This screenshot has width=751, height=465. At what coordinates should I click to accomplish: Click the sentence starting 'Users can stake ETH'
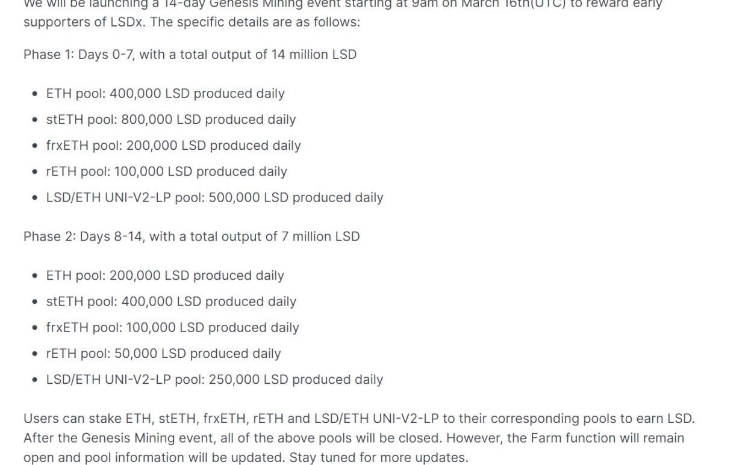pos(358,419)
